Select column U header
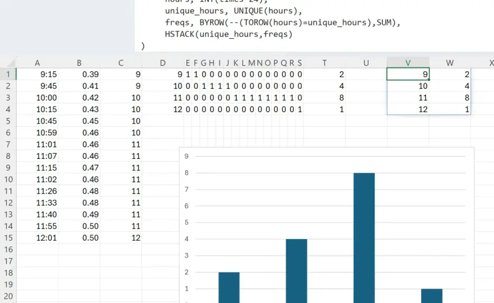The image size is (494, 303). point(366,63)
